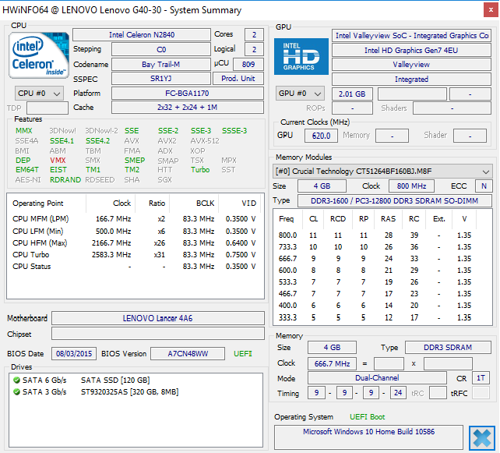This screenshot has width=500, height=453.
Task: Click the blue X close icon at bottom right
Action: [x=481, y=437]
